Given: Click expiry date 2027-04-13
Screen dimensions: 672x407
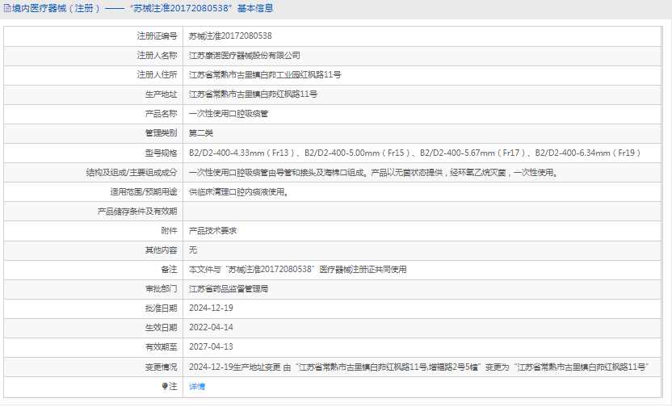Looking at the screenshot, I should coord(211,347).
